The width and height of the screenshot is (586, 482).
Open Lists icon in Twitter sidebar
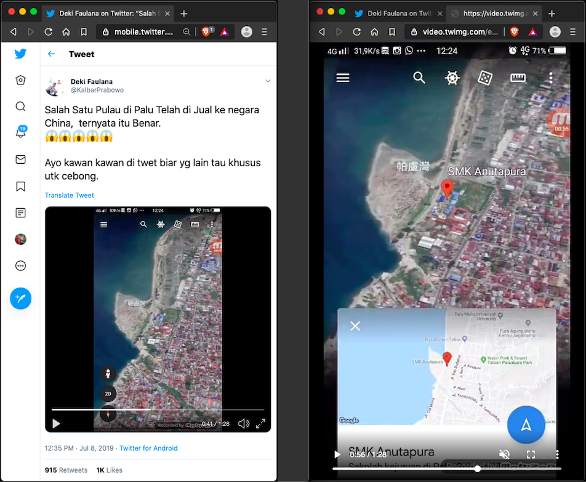20,213
